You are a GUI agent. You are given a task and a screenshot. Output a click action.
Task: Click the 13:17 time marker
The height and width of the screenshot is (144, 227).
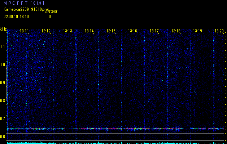154,31
